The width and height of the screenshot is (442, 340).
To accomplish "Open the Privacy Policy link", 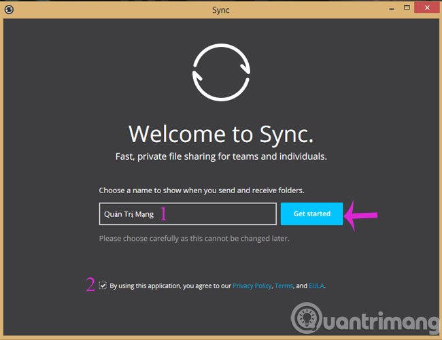I will [252, 286].
